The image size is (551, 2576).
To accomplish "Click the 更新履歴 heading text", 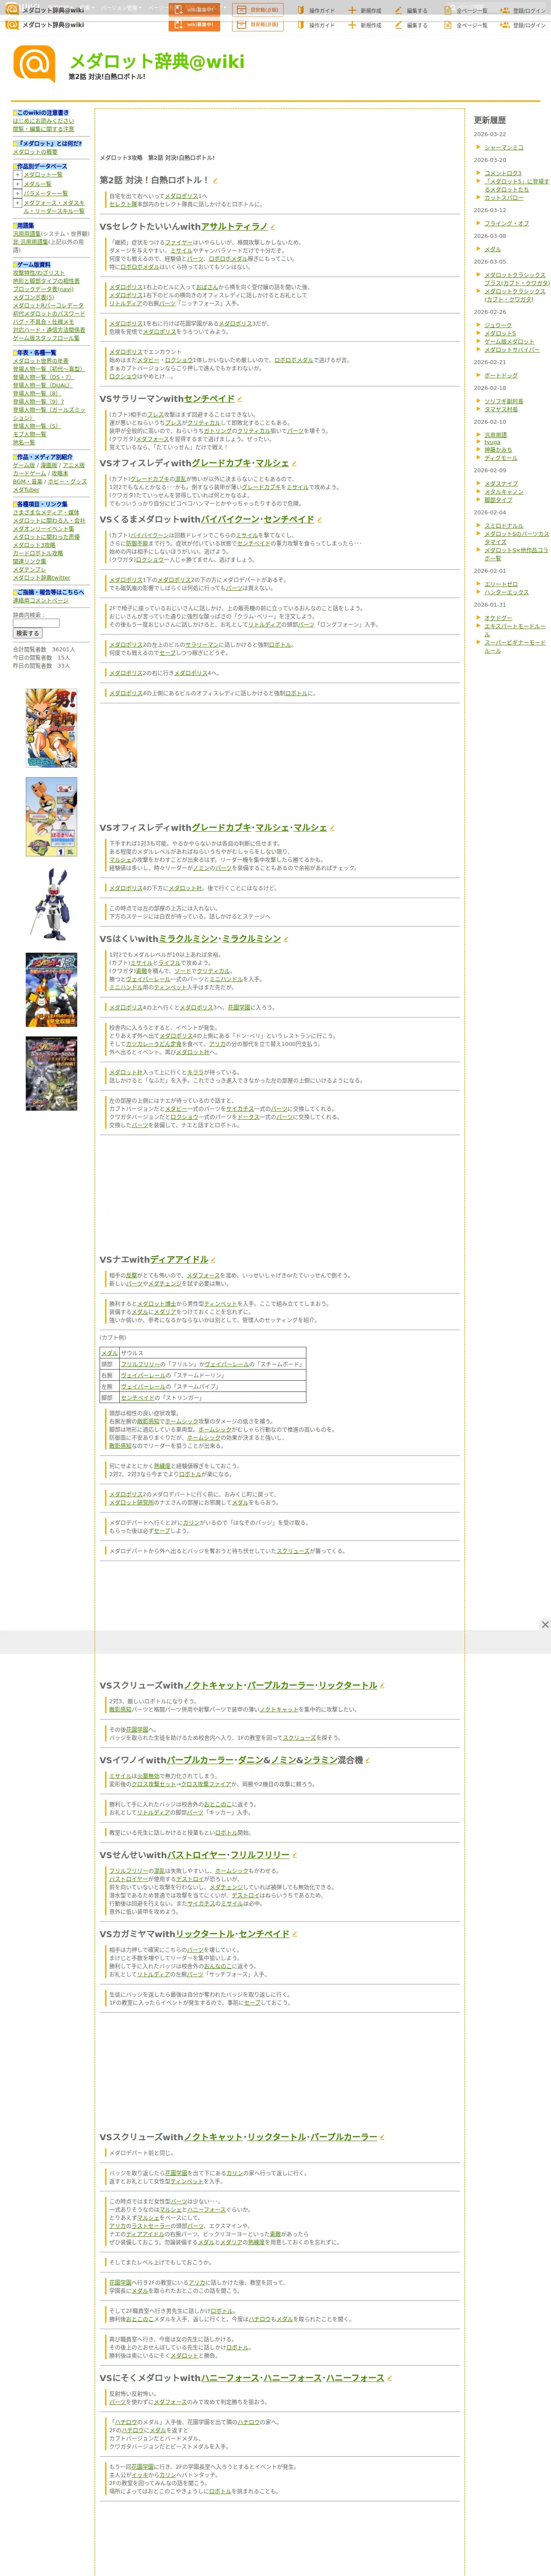I will pos(490,121).
